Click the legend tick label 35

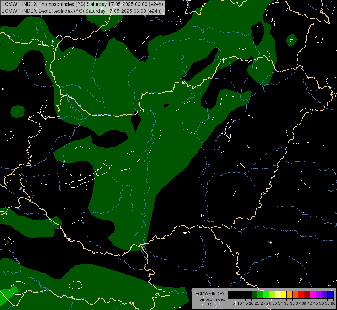pyautogui.click(x=292, y=303)
